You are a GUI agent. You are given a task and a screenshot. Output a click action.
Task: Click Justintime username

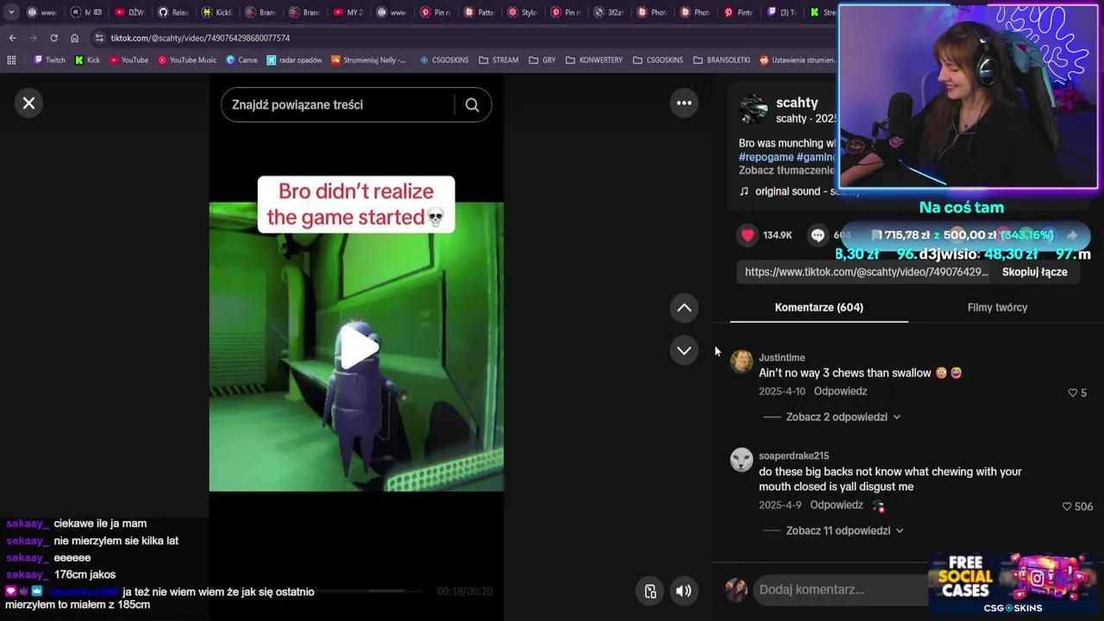[781, 357]
